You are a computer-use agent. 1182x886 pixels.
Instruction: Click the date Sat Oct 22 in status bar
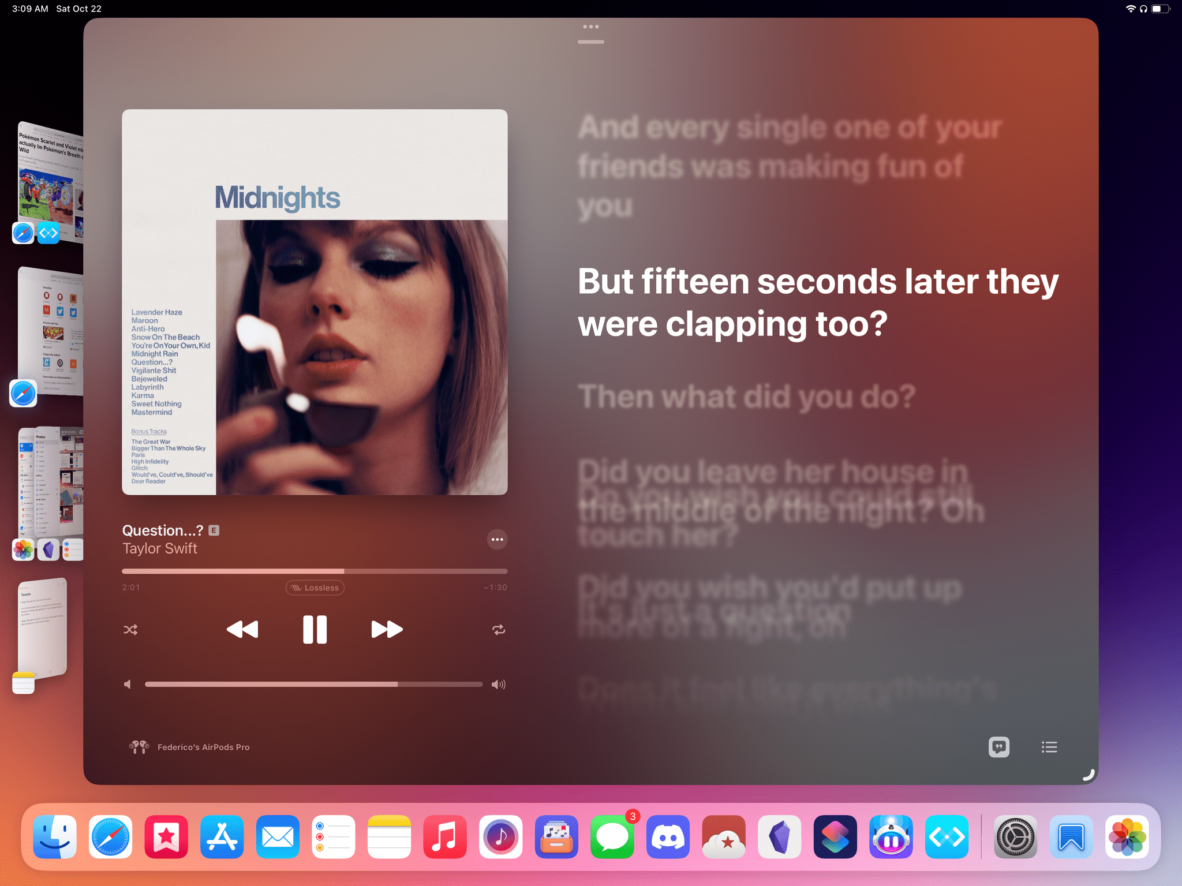click(78, 9)
